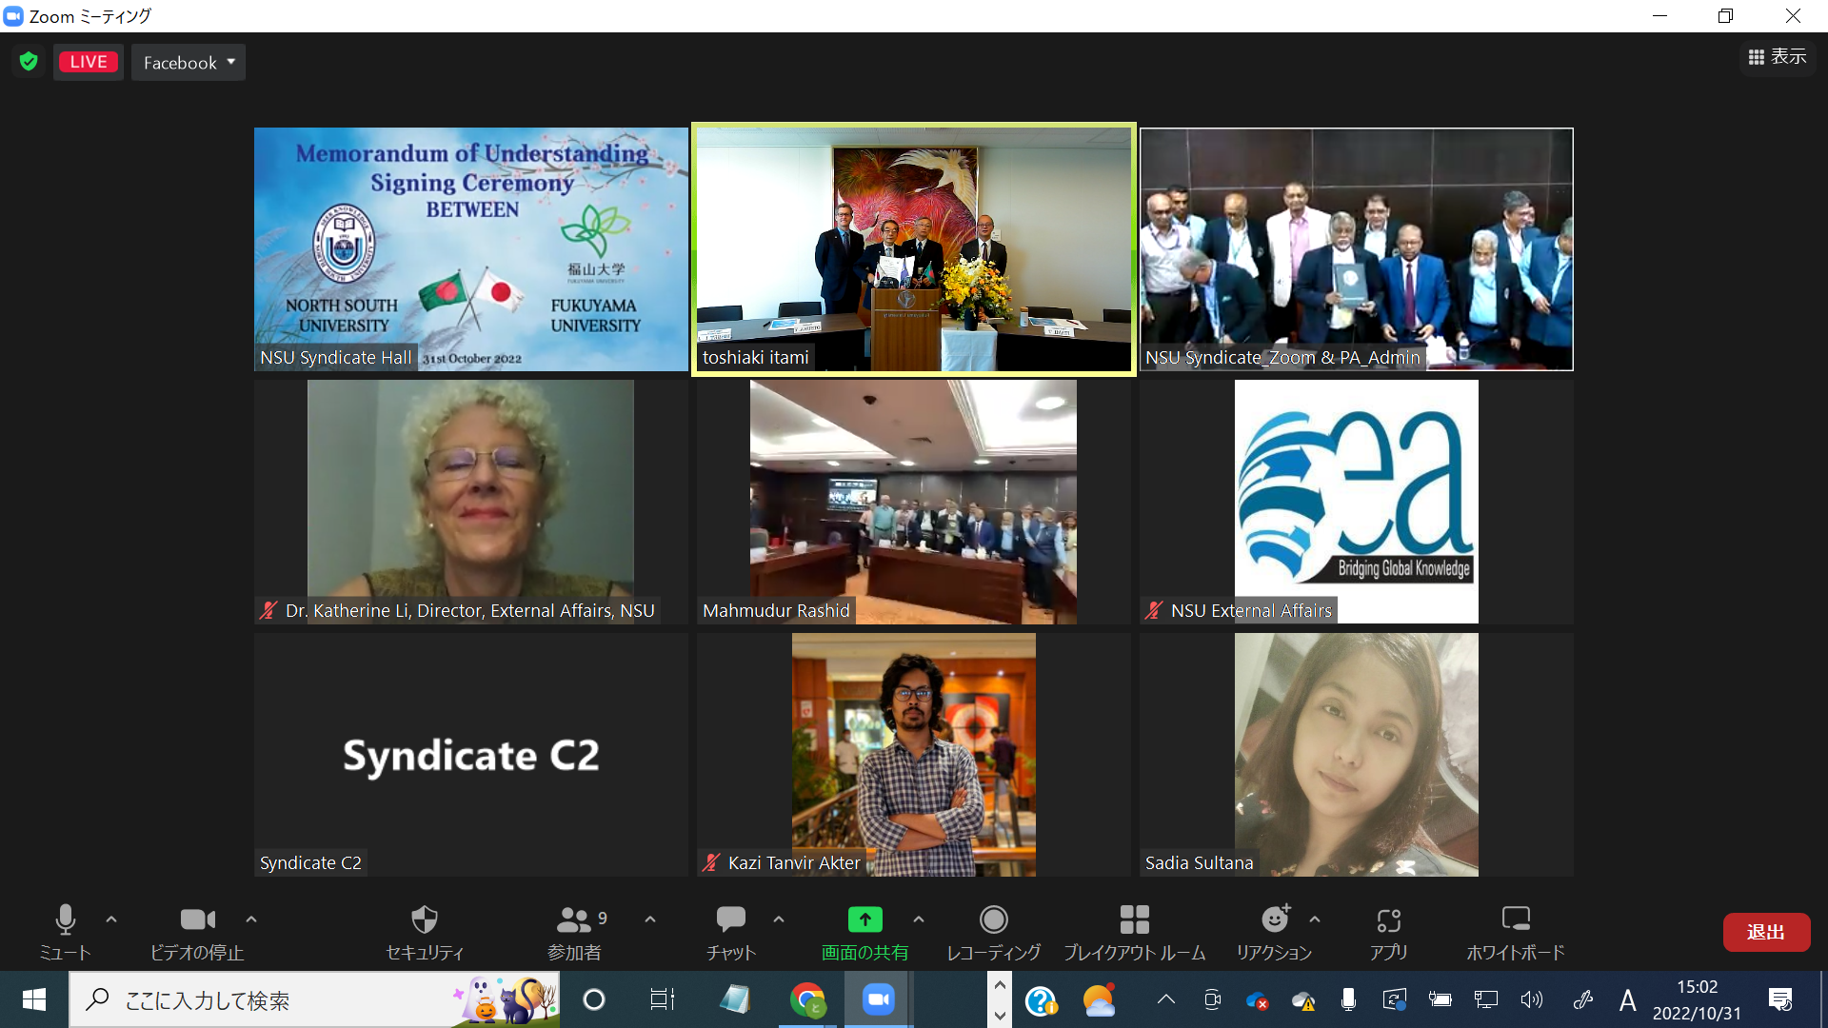This screenshot has height=1028, width=1828.
Task: Click the green encryption shield icon
Action: (29, 62)
